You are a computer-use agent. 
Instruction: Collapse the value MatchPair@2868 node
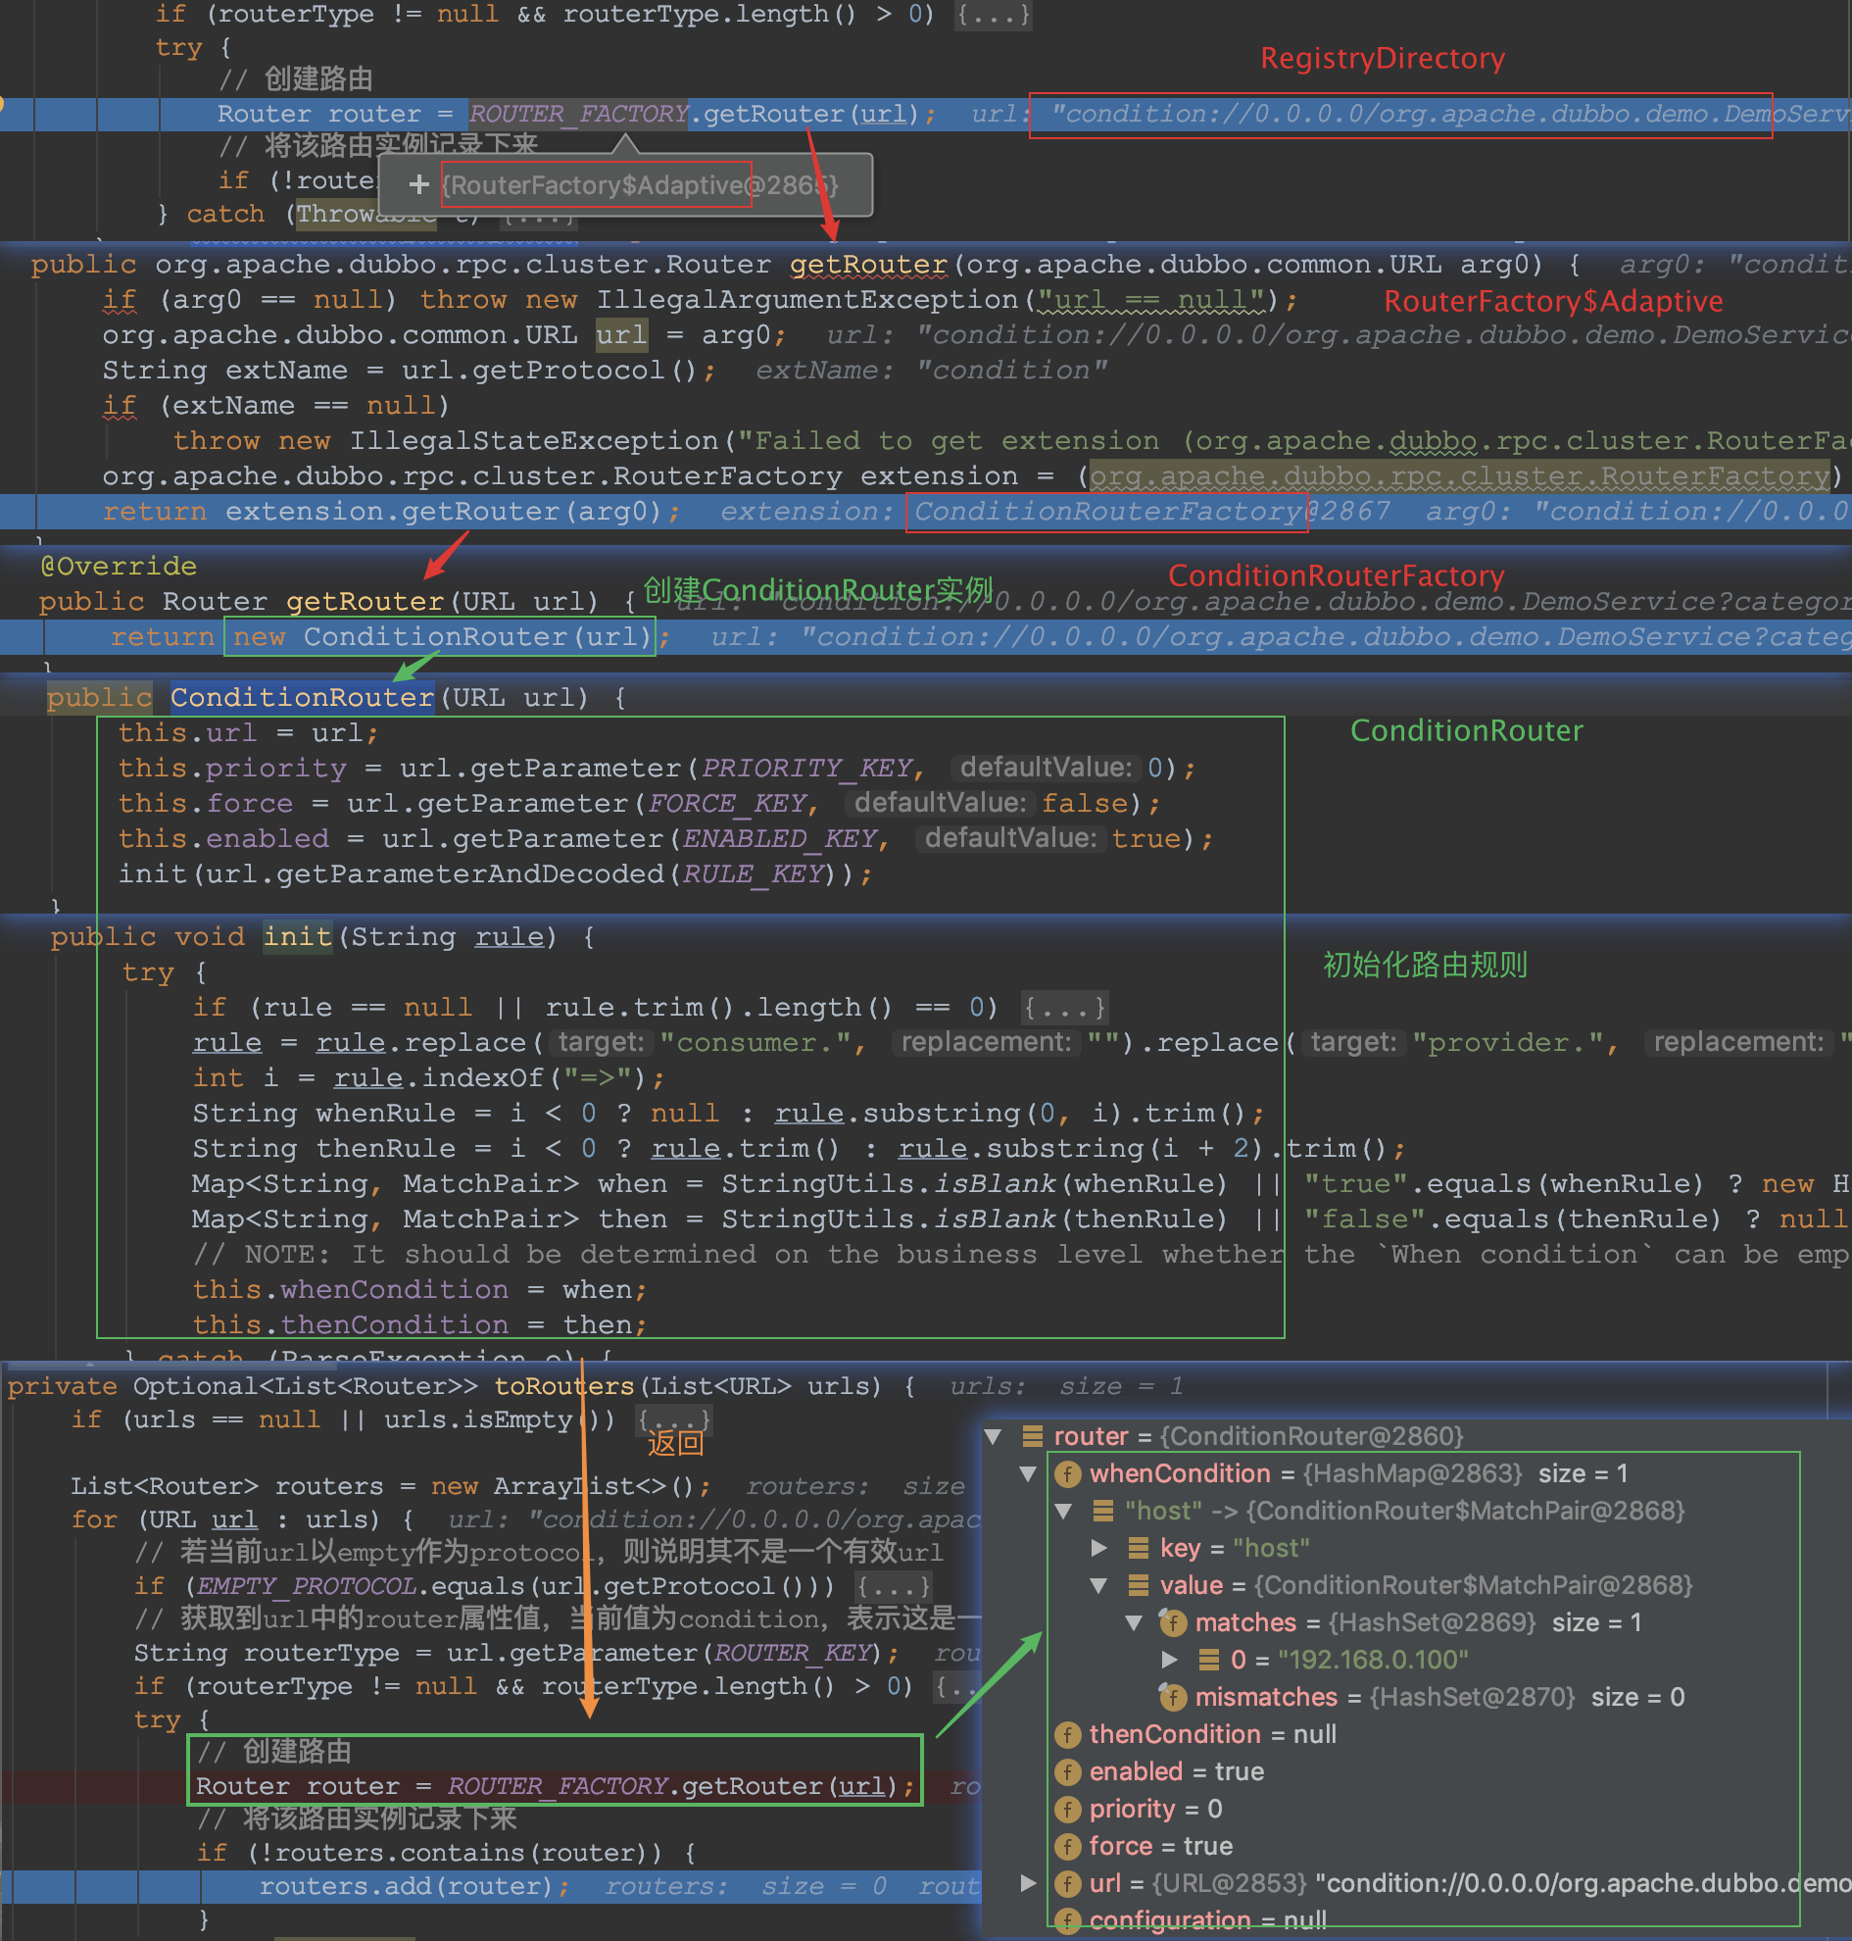coord(1098,1585)
